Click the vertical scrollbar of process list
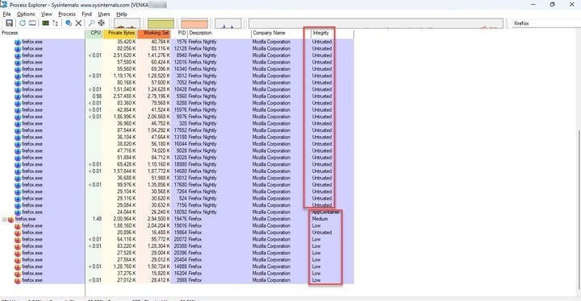The width and height of the screenshot is (581, 301). tap(579, 163)
